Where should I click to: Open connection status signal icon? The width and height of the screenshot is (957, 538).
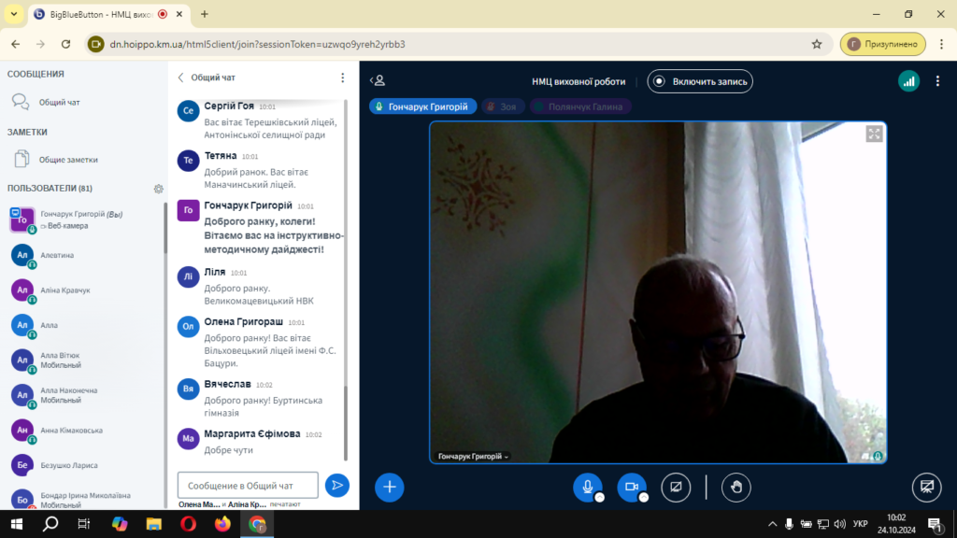[908, 81]
